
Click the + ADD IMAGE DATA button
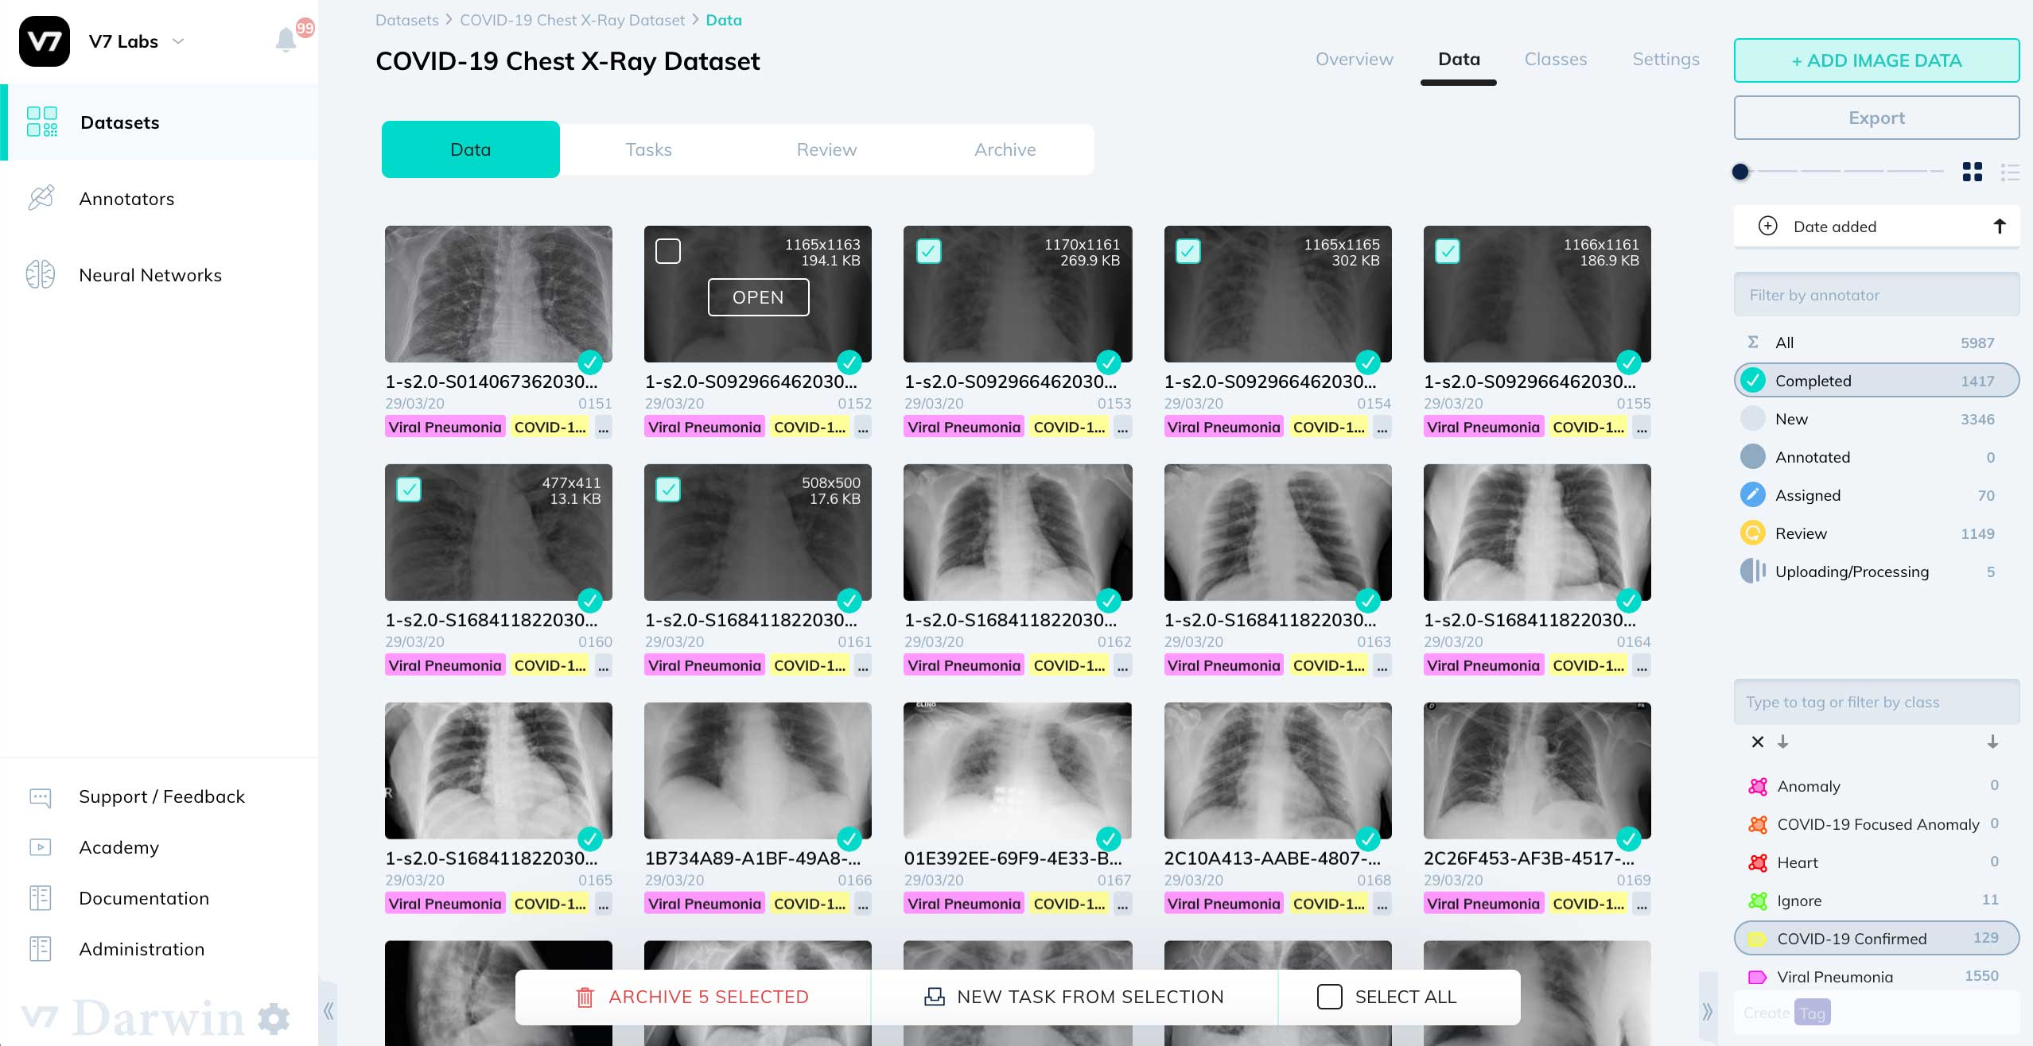coord(1876,60)
